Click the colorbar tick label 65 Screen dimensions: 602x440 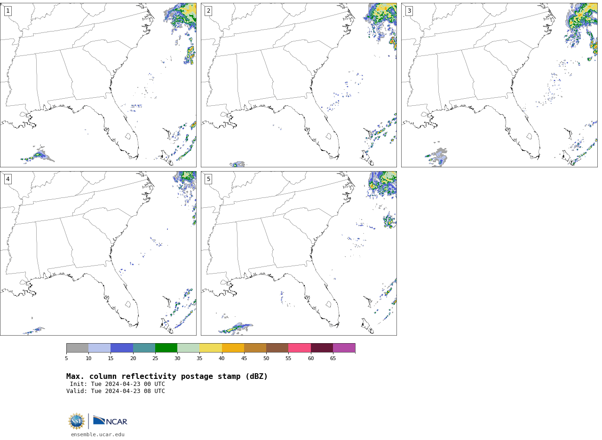tap(333, 359)
